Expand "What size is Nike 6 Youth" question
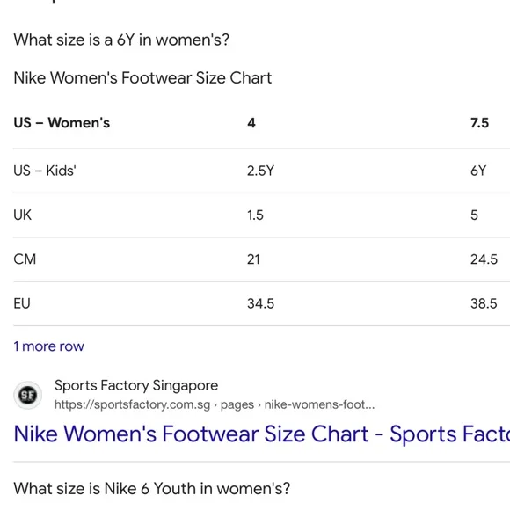 [152, 489]
